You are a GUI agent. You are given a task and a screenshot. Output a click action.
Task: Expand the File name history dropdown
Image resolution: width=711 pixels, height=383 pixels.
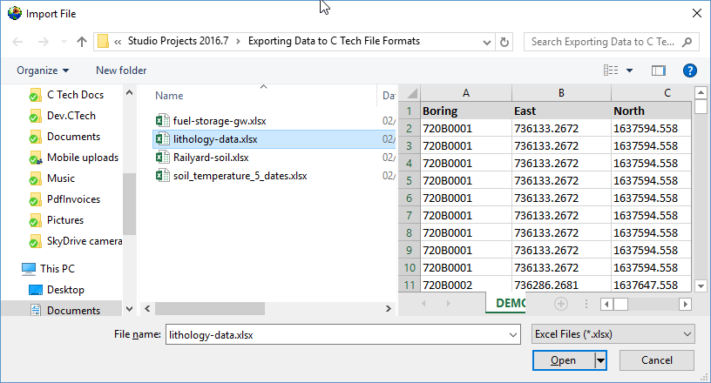pyautogui.click(x=511, y=334)
